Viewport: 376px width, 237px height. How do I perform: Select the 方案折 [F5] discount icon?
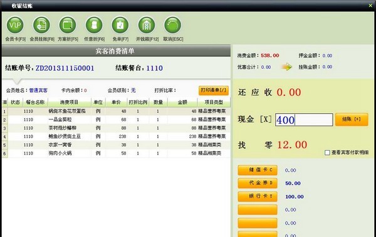coord(68,25)
